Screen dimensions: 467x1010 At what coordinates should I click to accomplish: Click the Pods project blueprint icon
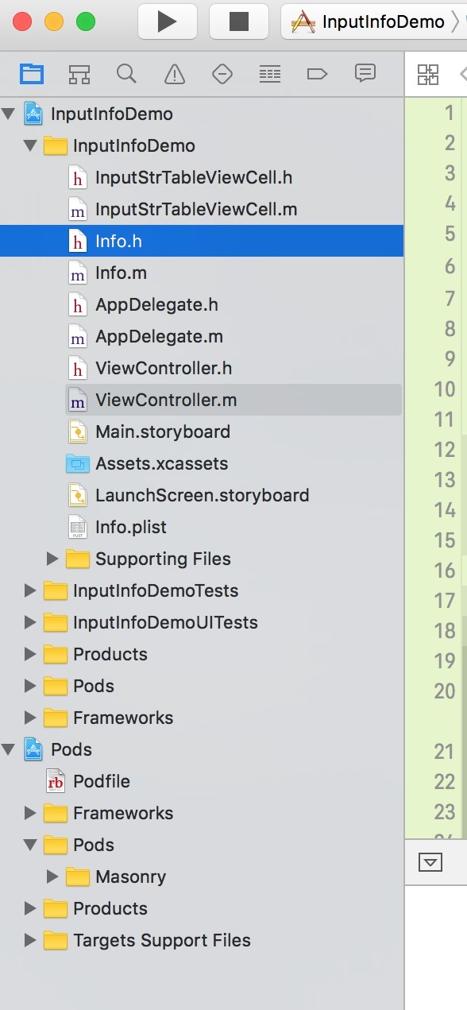point(33,749)
